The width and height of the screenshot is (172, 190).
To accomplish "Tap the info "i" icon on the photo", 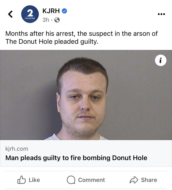I will pos(161,60).
